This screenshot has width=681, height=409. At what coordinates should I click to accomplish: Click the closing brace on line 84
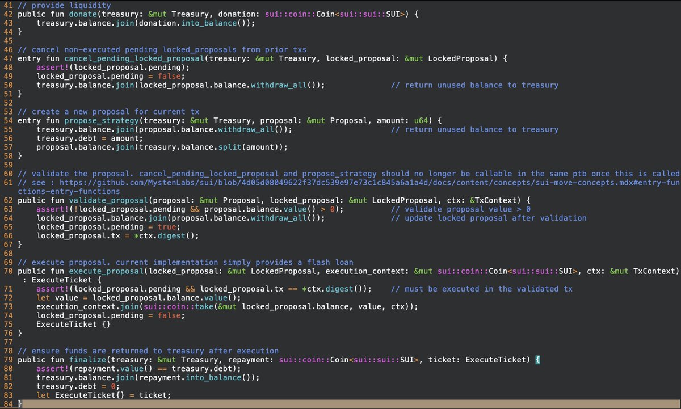coord(20,404)
